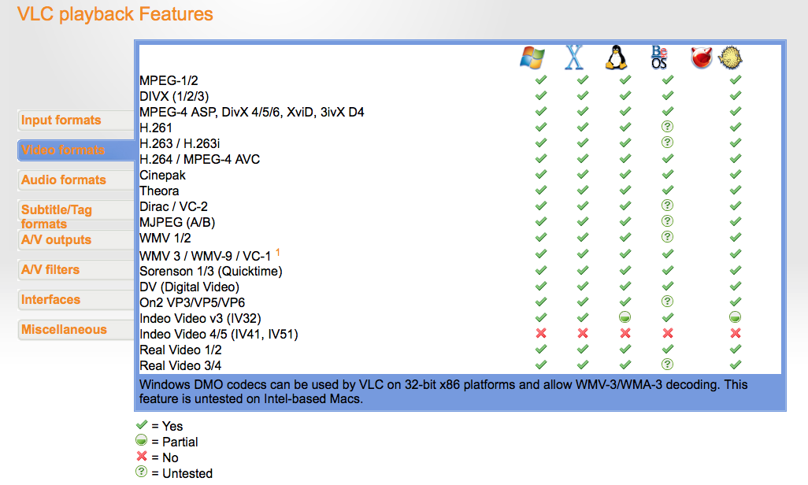This screenshot has width=808, height=485.
Task: Switch to the Miscellaneous tab
Action: [x=76, y=329]
